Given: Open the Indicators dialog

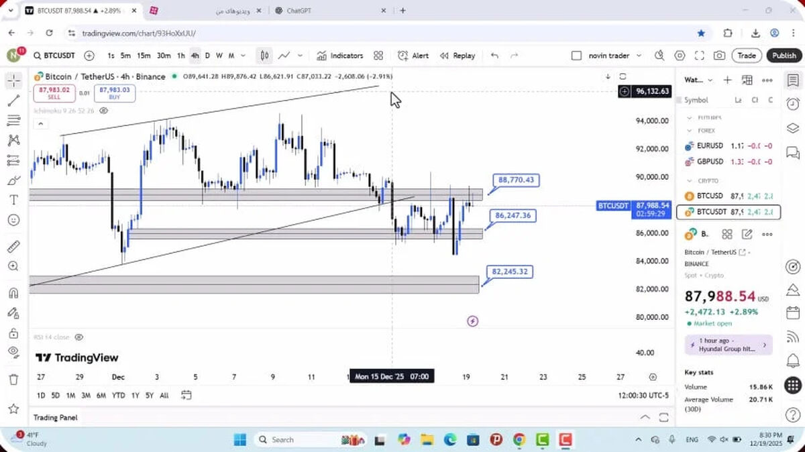Looking at the screenshot, I should coord(340,56).
